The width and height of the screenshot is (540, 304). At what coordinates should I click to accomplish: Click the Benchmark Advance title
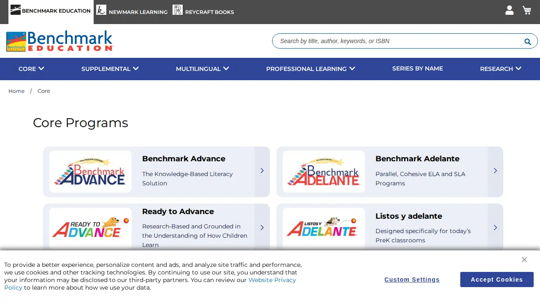point(184,159)
